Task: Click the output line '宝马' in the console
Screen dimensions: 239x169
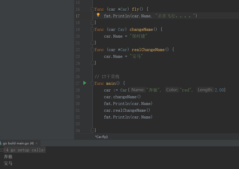Action: (x=8, y=163)
